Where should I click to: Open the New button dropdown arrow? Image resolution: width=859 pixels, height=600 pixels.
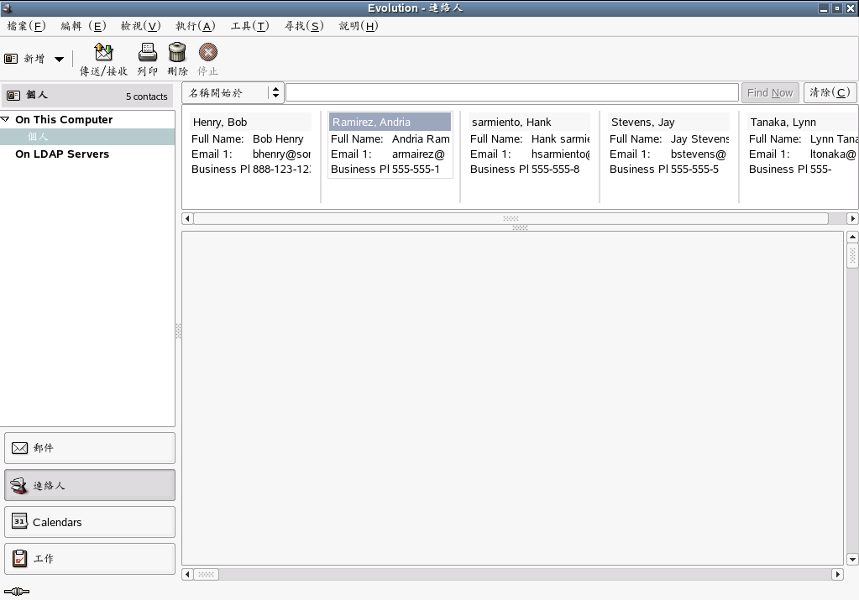[x=59, y=59]
